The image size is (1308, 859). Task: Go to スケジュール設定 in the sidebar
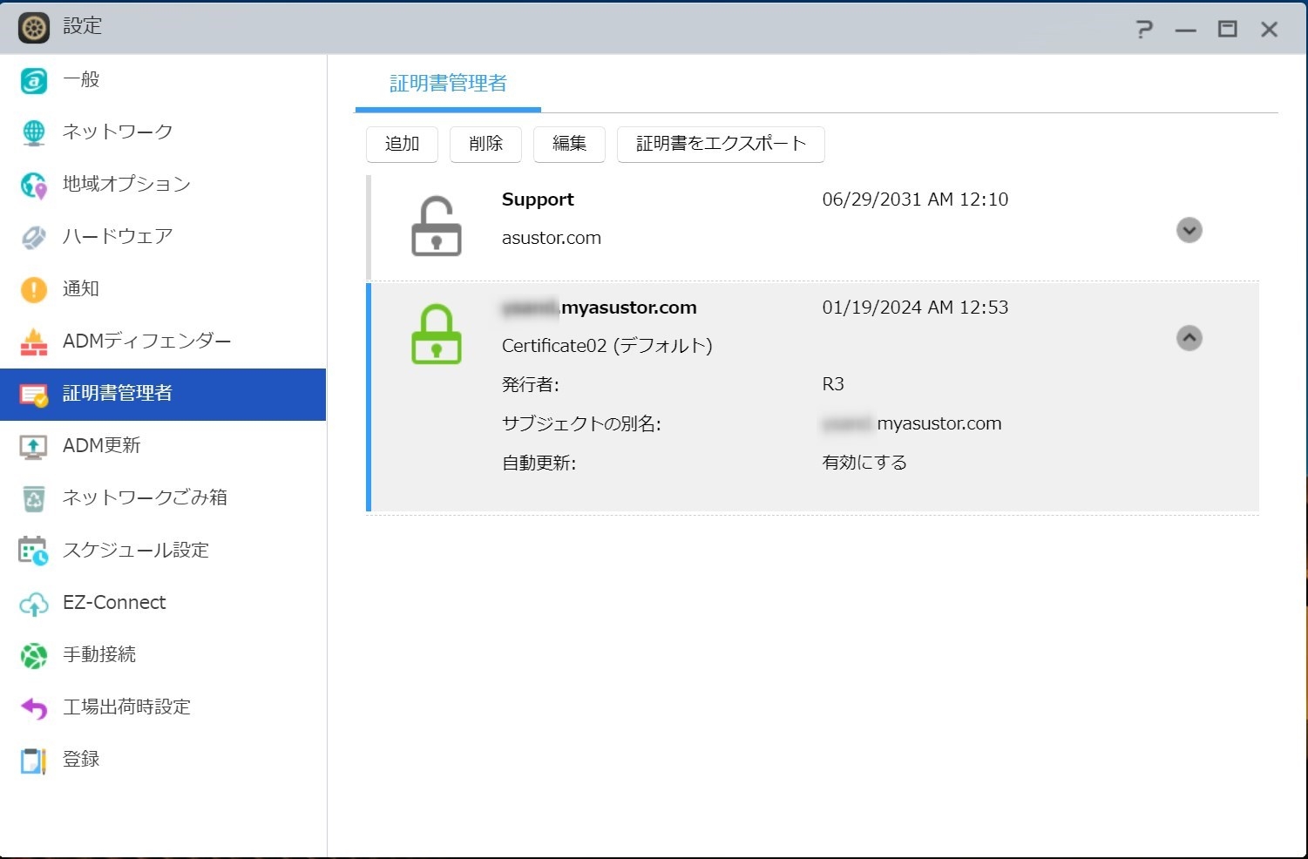[135, 550]
